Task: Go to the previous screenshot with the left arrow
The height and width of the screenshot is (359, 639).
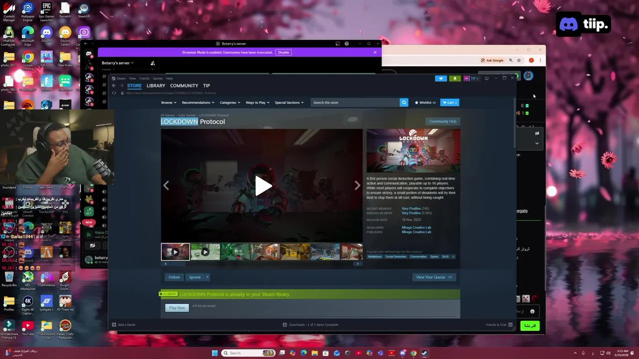Action: click(166, 185)
